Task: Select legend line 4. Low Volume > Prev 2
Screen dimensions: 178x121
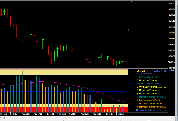Action: coord(152,84)
